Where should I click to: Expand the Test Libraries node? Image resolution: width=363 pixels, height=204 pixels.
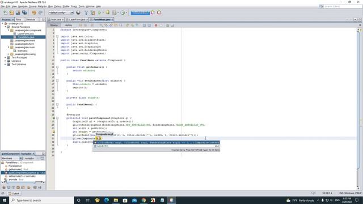(x=6, y=64)
